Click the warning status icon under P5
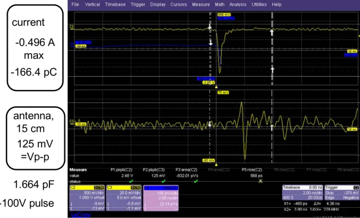The width and height of the screenshot is (360, 218). pos(260,182)
